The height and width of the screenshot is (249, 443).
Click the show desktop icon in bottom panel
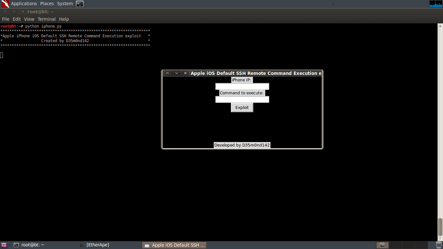tap(4, 245)
